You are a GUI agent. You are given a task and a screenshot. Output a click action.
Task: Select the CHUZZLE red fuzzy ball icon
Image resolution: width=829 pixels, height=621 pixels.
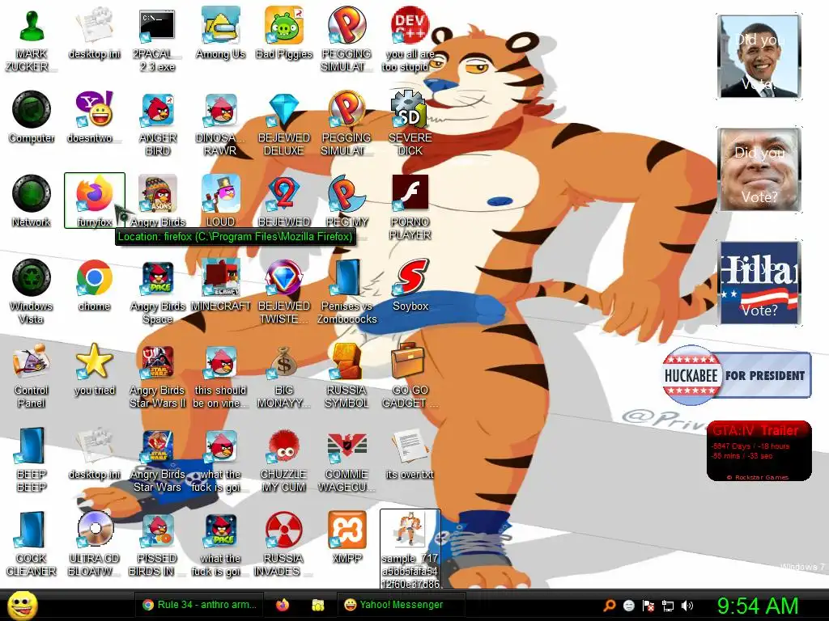tap(284, 446)
